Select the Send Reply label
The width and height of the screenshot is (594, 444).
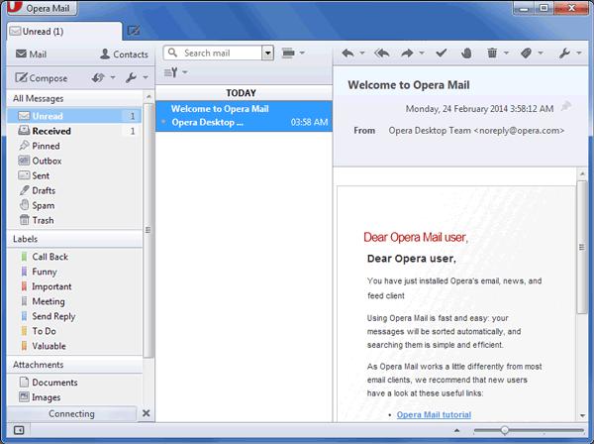pyautogui.click(x=74, y=316)
